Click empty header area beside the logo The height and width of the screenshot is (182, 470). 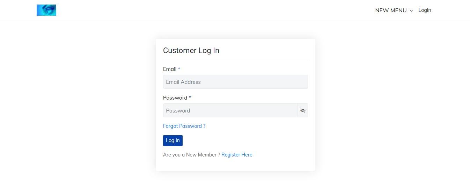210,10
